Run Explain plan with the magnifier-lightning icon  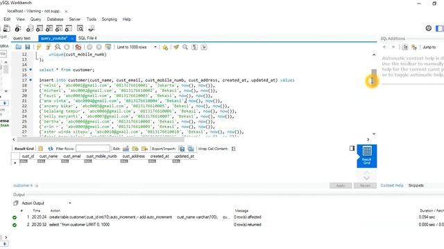[58, 47]
